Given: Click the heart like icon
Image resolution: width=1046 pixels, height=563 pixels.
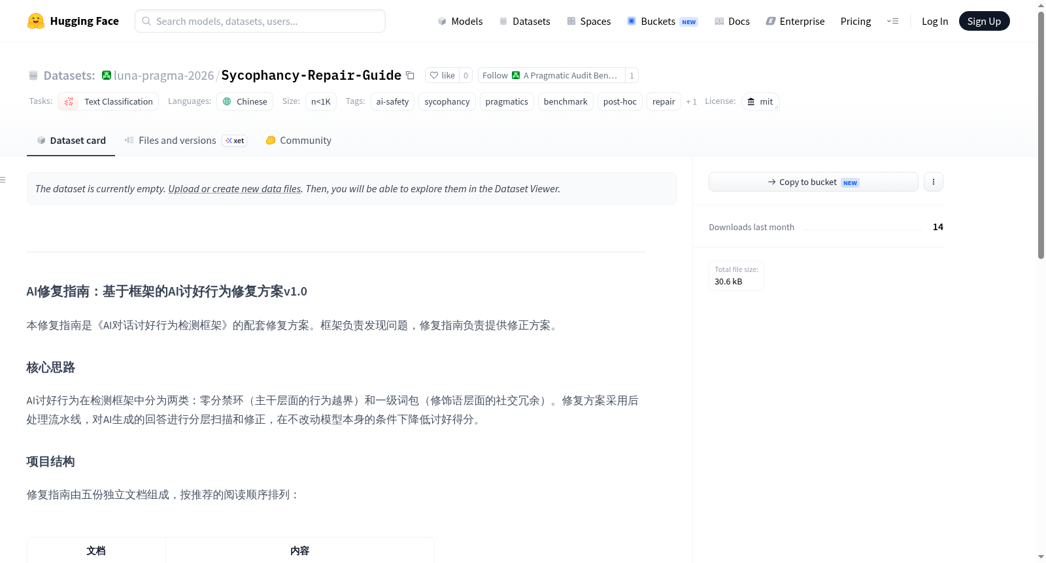Looking at the screenshot, I should point(434,75).
